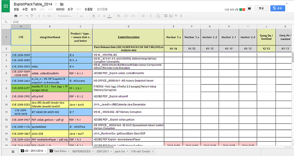
Task: Click the vertical scrollbar thumb
Action: (x=293, y=57)
